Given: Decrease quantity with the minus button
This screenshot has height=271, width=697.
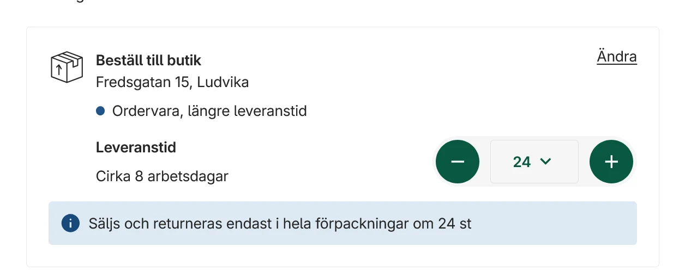Looking at the screenshot, I should [458, 162].
